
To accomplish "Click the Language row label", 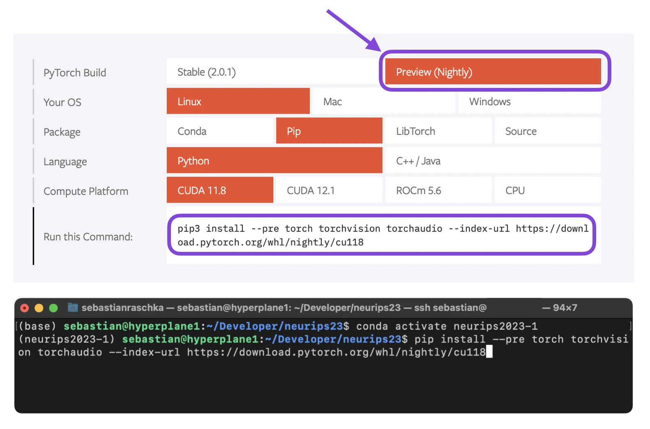I will tap(65, 161).
